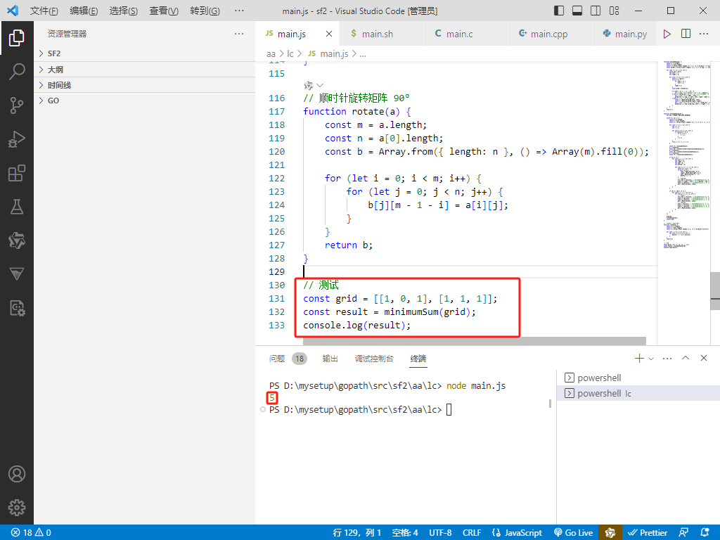
Task: Change indentation via 空格: 4 status item
Action: click(405, 533)
